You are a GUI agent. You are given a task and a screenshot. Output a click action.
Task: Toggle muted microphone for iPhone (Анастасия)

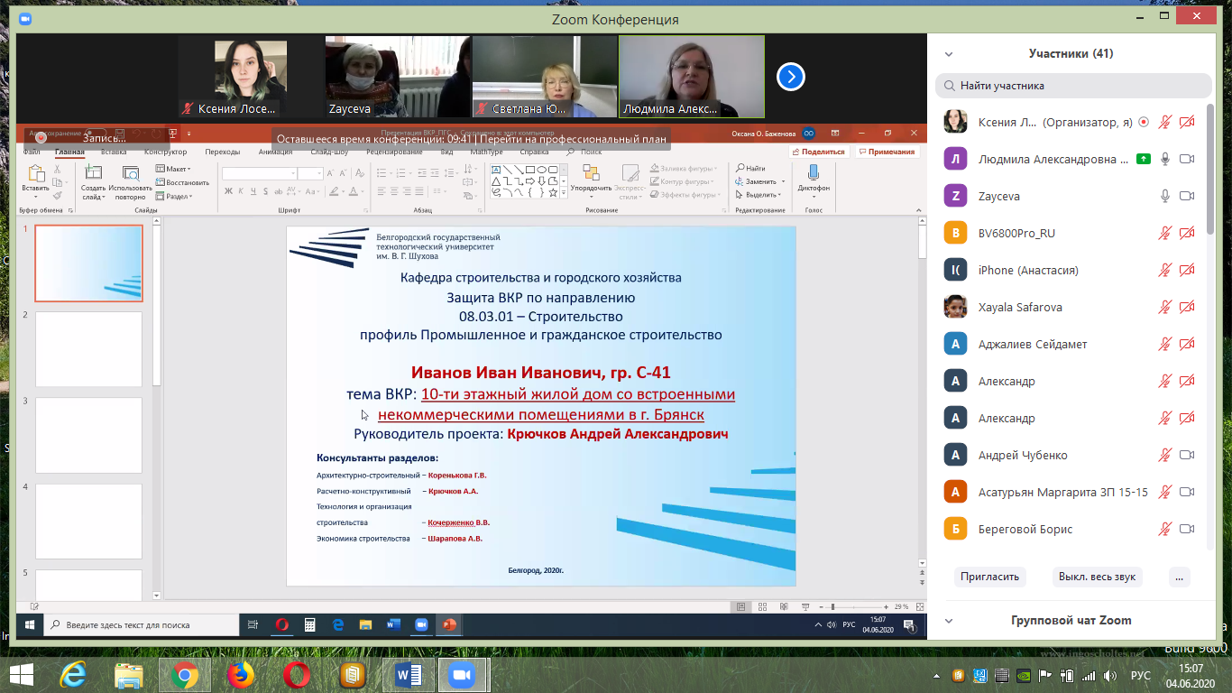pyautogui.click(x=1165, y=270)
